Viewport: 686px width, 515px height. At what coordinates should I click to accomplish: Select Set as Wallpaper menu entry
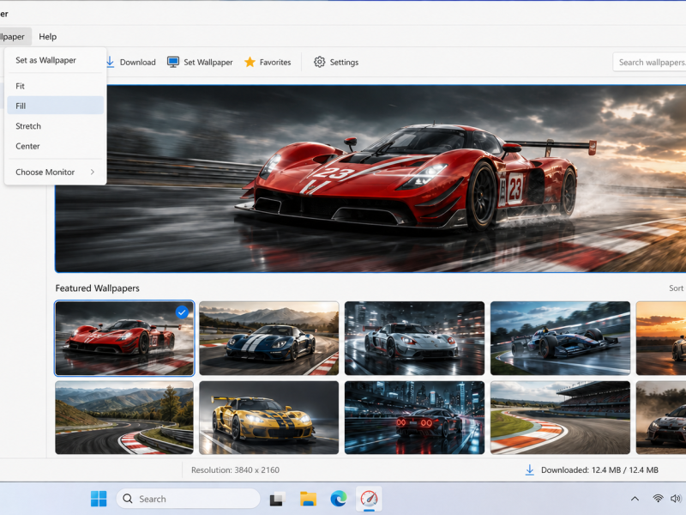click(x=56, y=60)
